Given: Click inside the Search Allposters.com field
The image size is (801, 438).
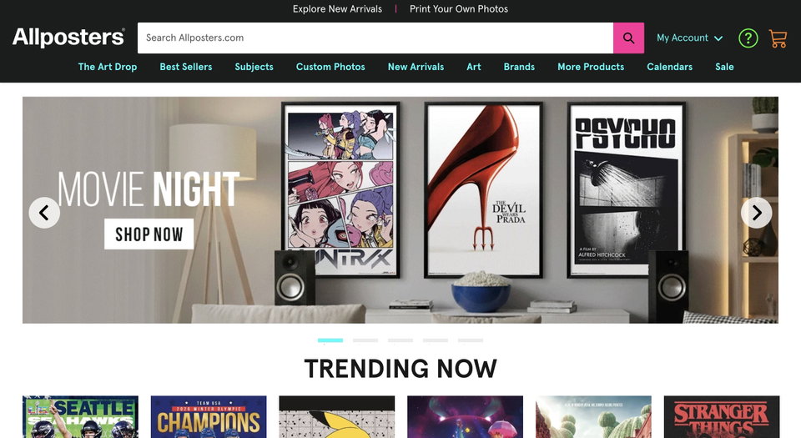Looking at the screenshot, I should (375, 38).
